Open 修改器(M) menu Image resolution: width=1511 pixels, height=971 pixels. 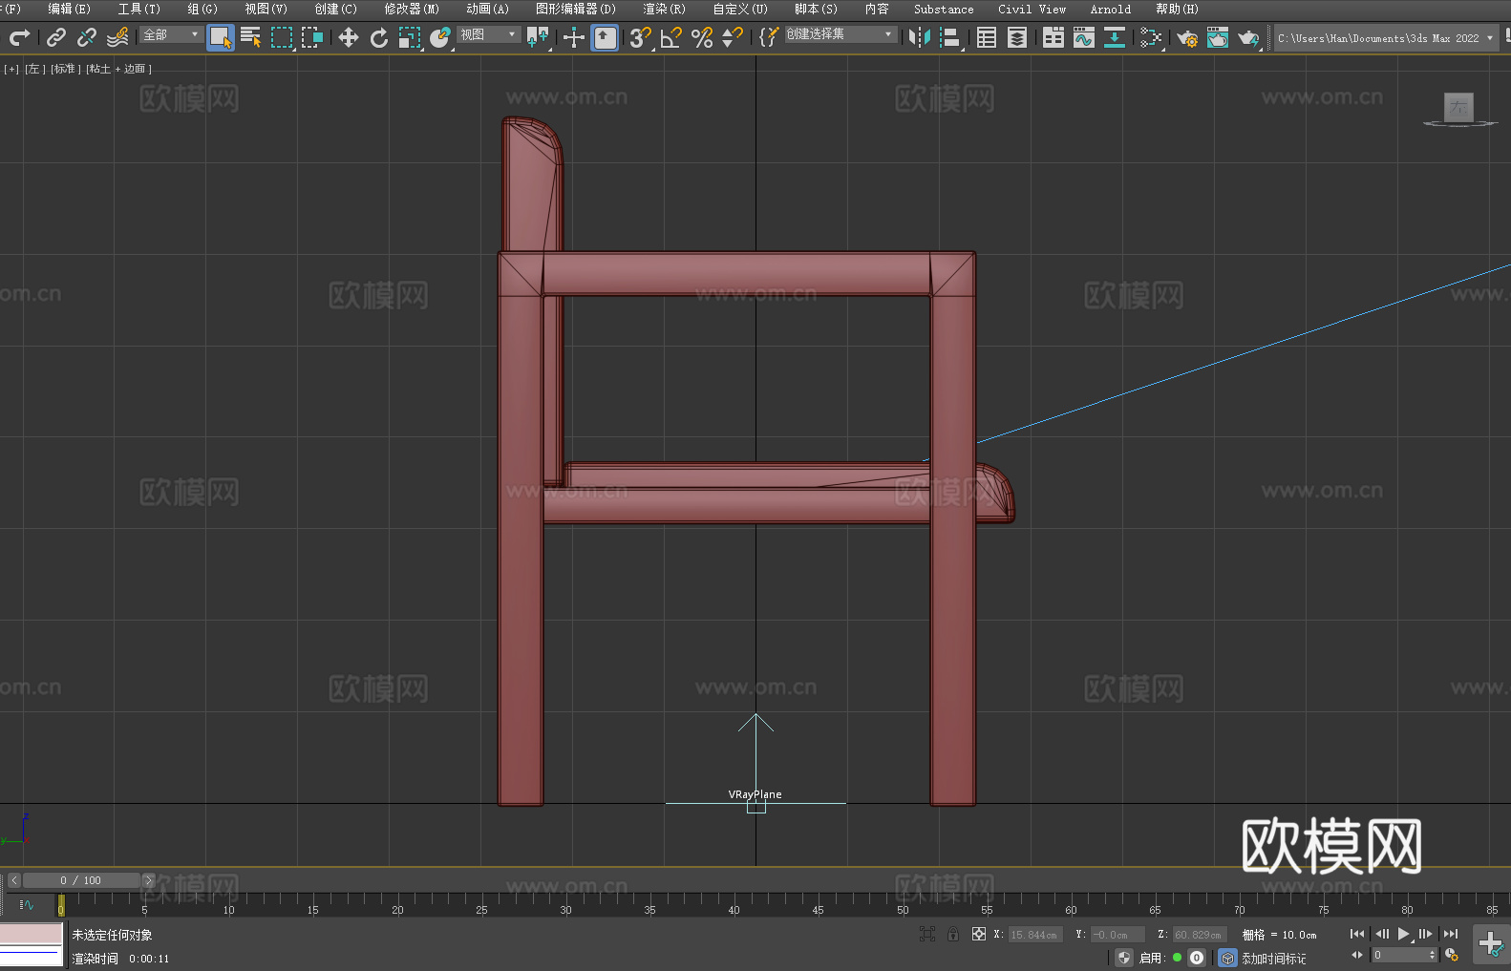click(x=412, y=9)
